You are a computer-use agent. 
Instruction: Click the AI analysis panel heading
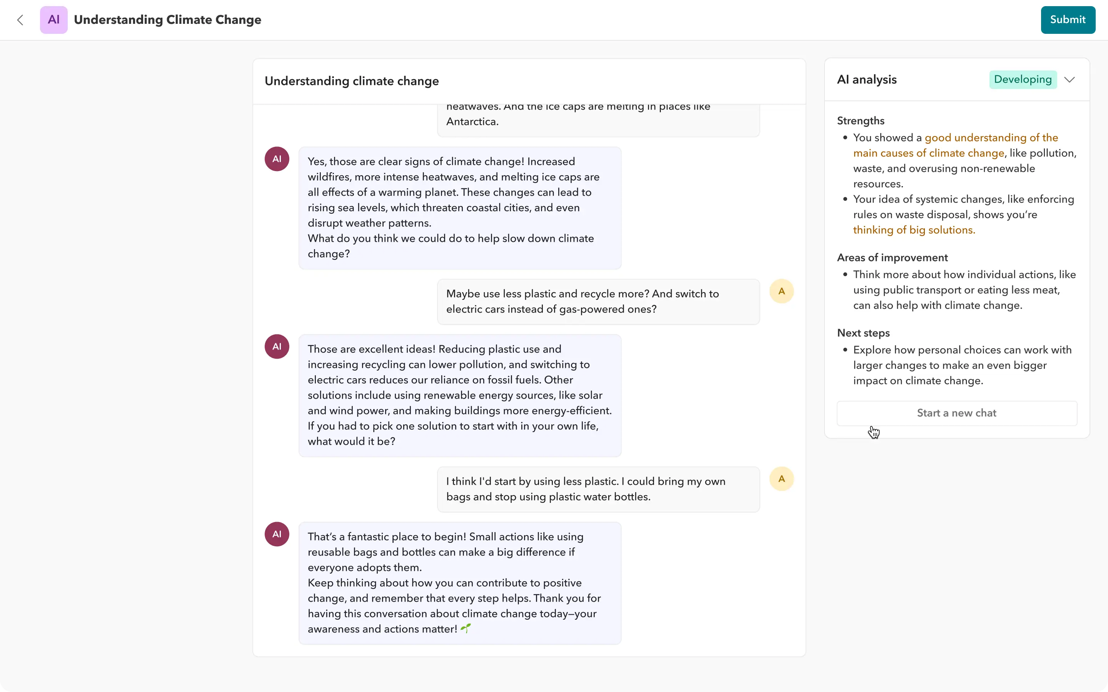pyautogui.click(x=866, y=80)
